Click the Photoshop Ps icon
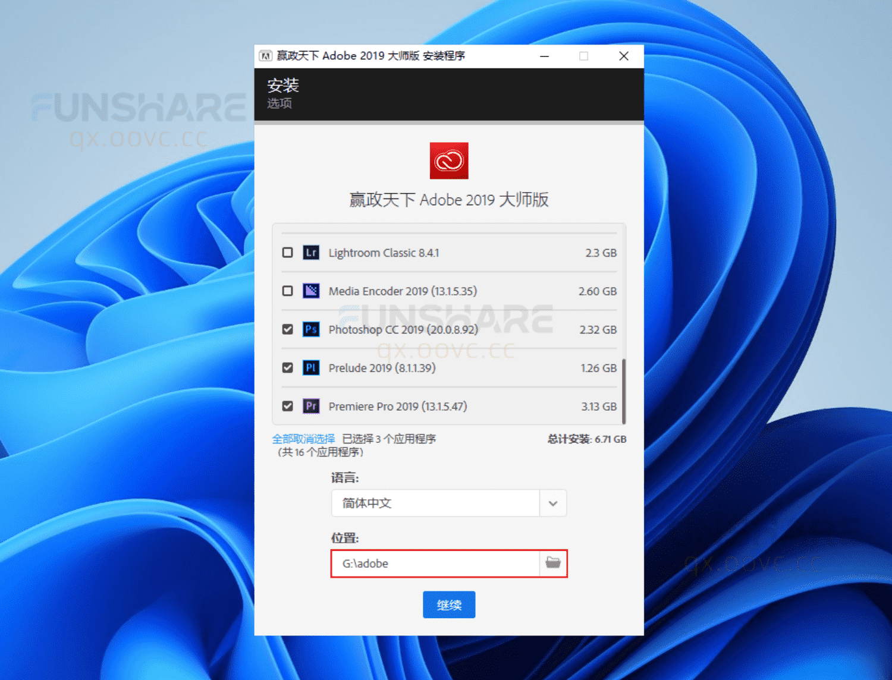The height and width of the screenshot is (680, 892). (x=311, y=329)
